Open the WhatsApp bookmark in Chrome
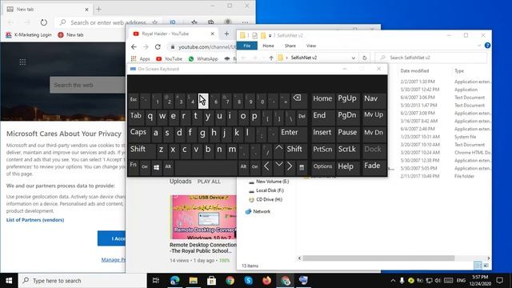Image resolution: width=512 pixels, height=288 pixels. pos(203,58)
